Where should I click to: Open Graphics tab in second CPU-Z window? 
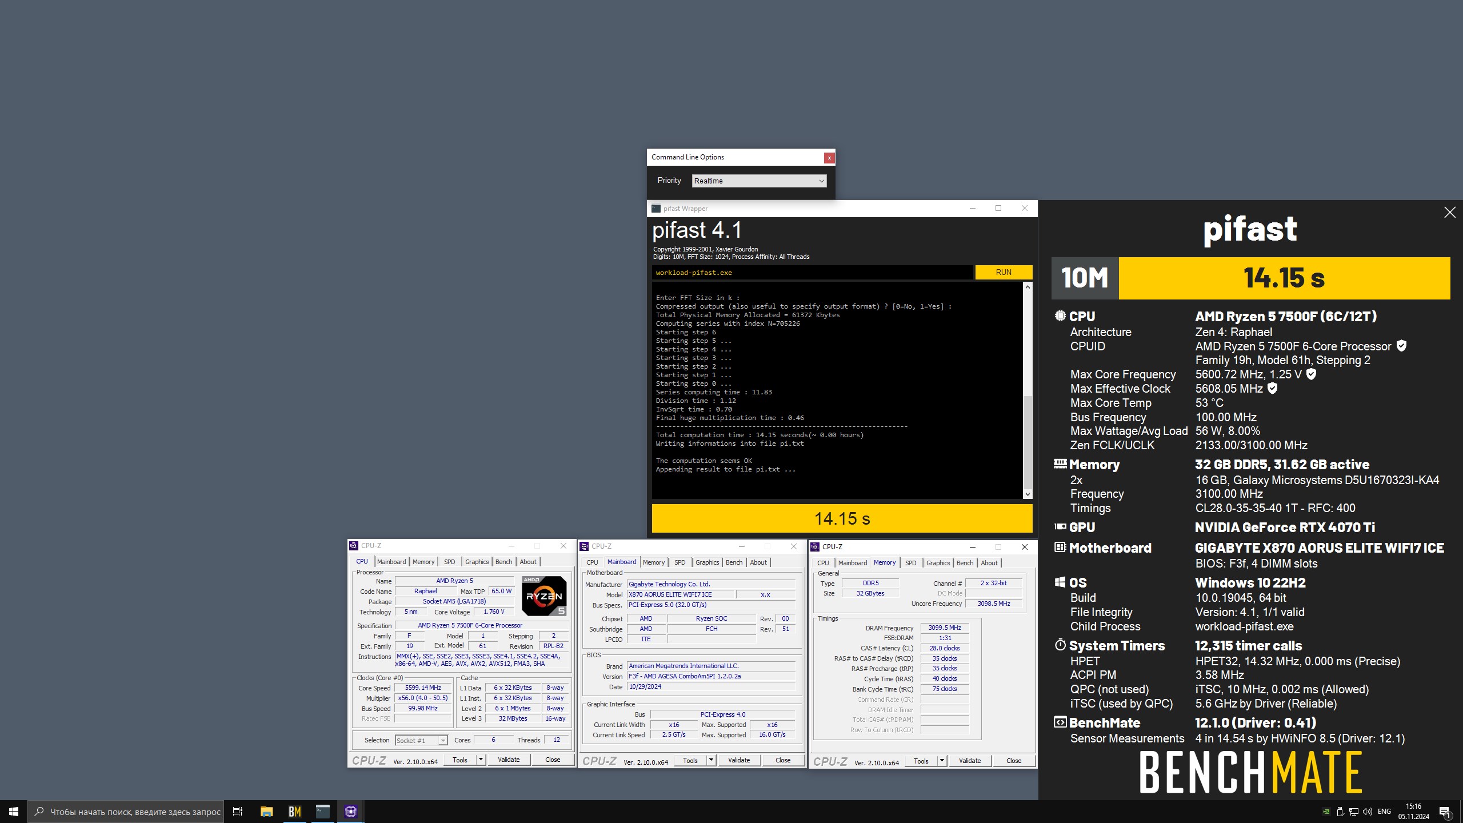click(x=707, y=562)
